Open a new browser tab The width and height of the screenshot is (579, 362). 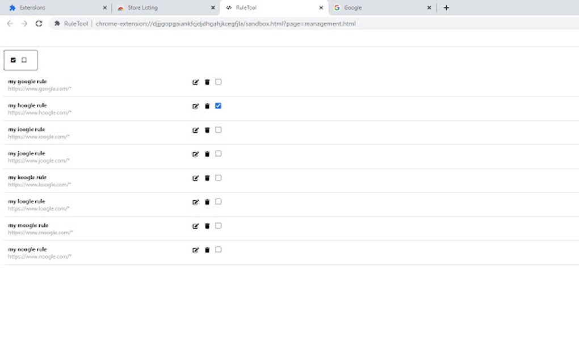click(446, 8)
